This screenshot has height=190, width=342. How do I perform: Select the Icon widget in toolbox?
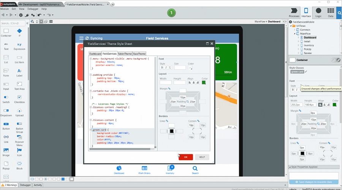tap(19, 152)
